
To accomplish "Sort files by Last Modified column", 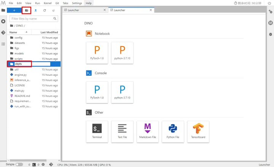I will 49,32.
